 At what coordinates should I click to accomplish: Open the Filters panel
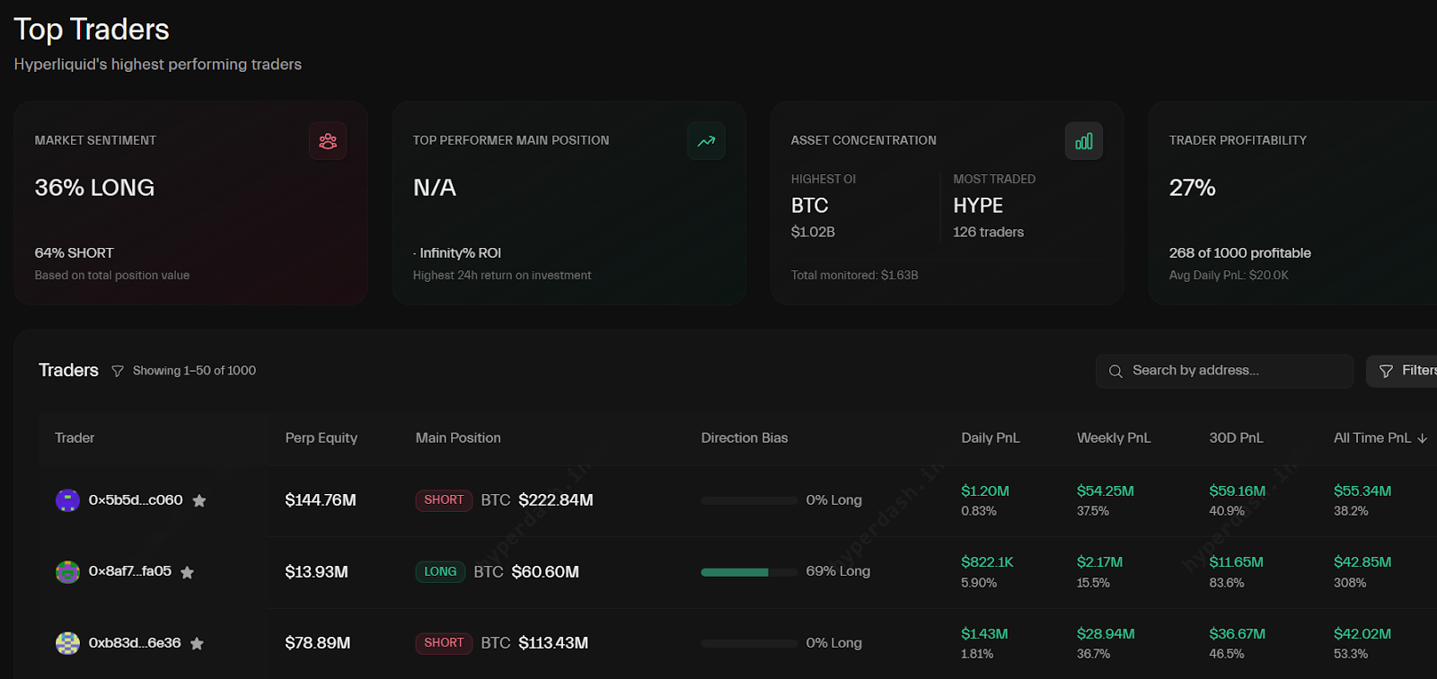1410,370
